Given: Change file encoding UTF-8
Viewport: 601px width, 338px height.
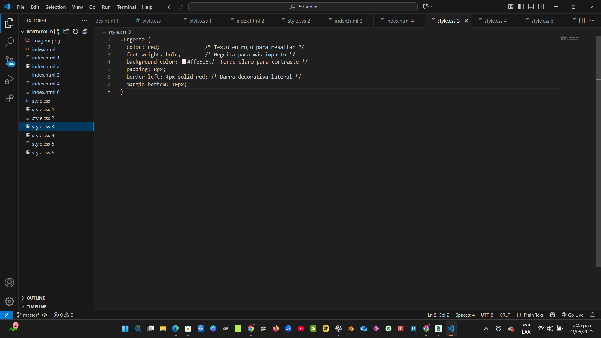Looking at the screenshot, I should 487,315.
